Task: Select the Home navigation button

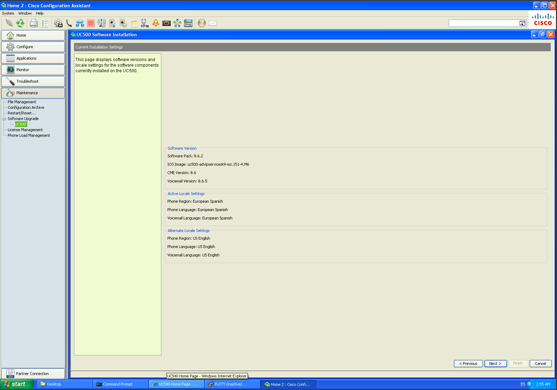Action: coord(33,35)
